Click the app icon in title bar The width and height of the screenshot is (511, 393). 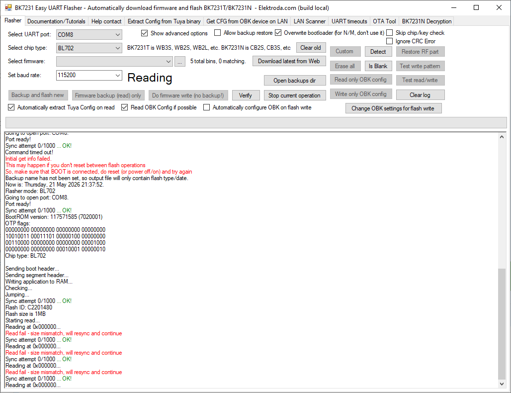click(x=8, y=7)
